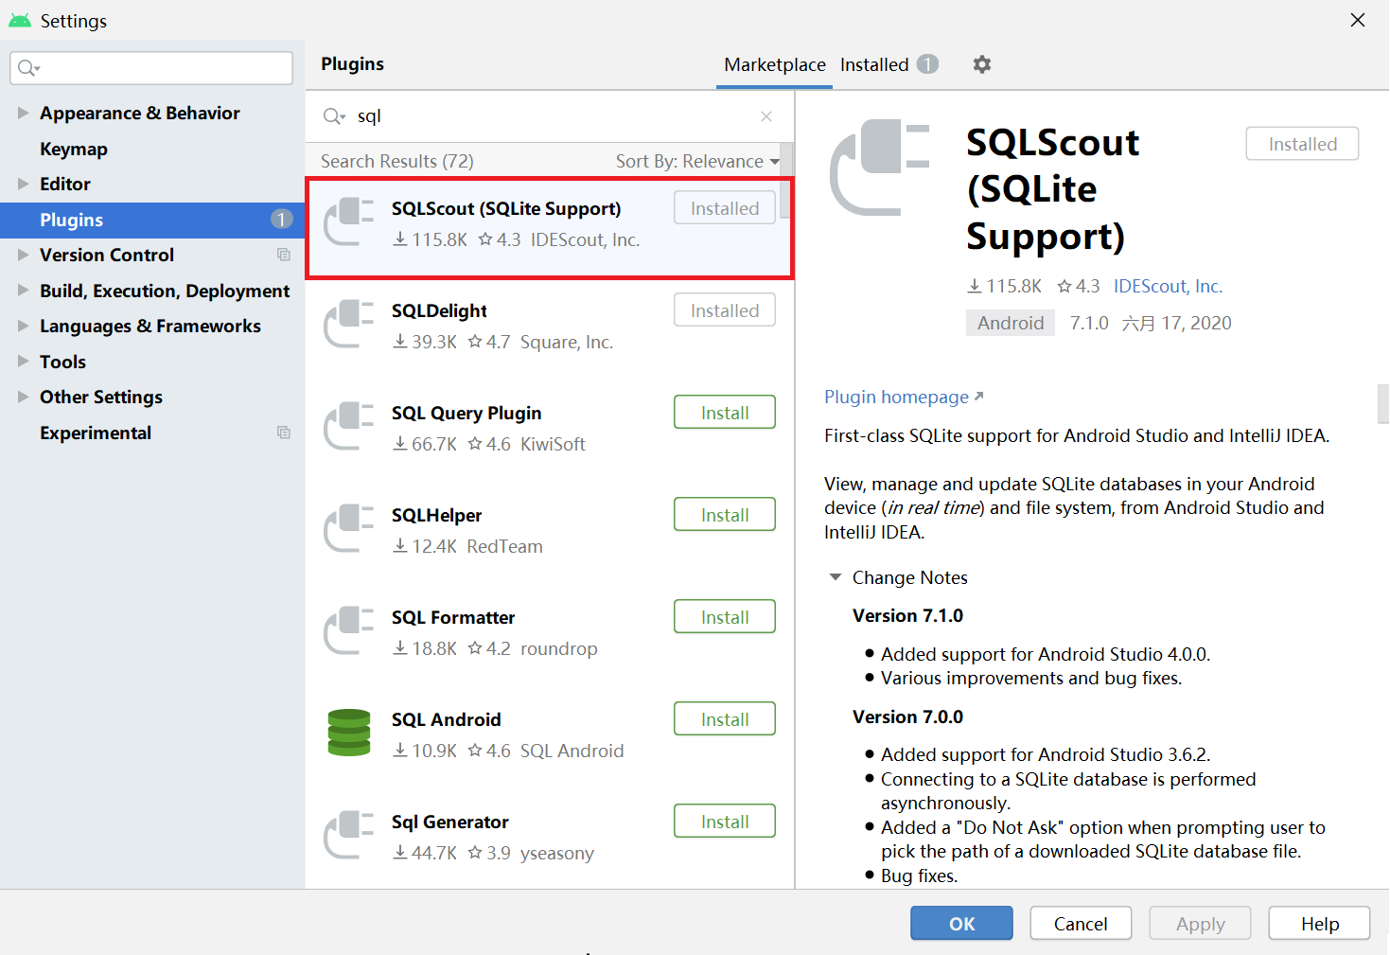Clear the plugin search field

pyautogui.click(x=766, y=115)
